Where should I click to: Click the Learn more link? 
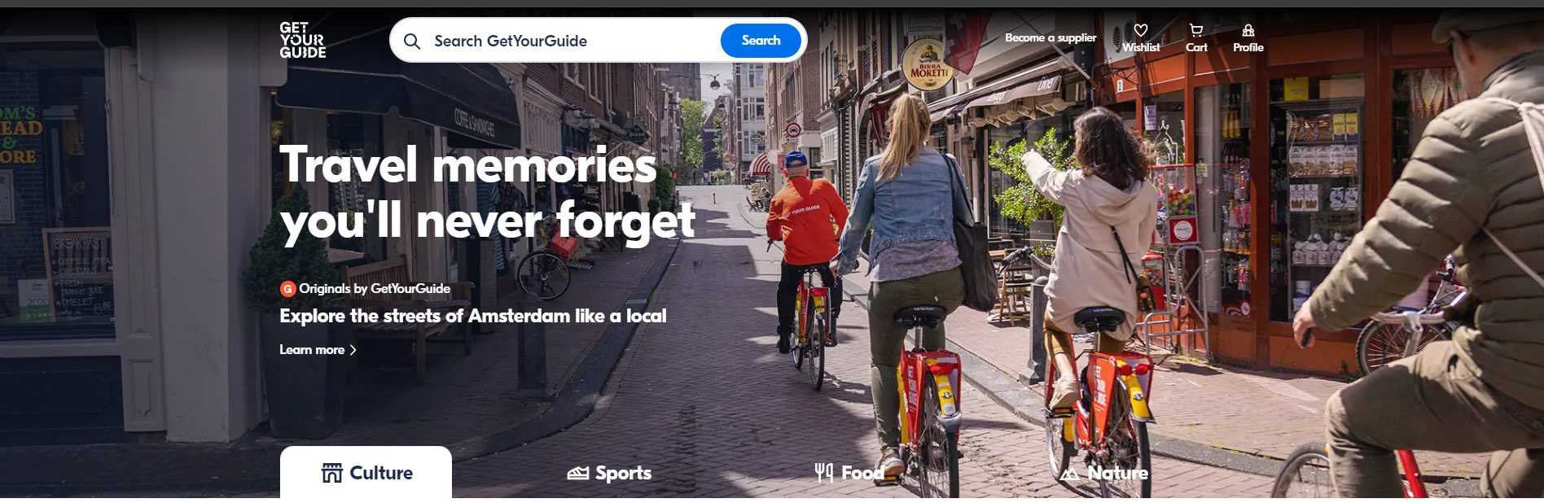click(318, 350)
